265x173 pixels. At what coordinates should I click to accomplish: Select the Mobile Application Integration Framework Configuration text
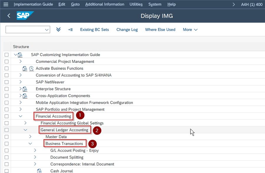tap(84, 103)
